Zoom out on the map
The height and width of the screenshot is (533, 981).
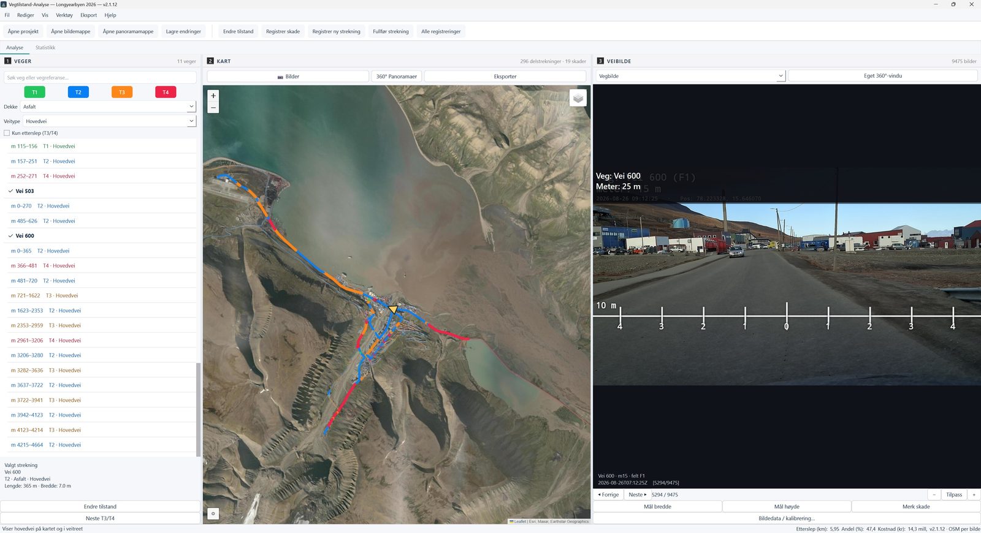(x=213, y=108)
